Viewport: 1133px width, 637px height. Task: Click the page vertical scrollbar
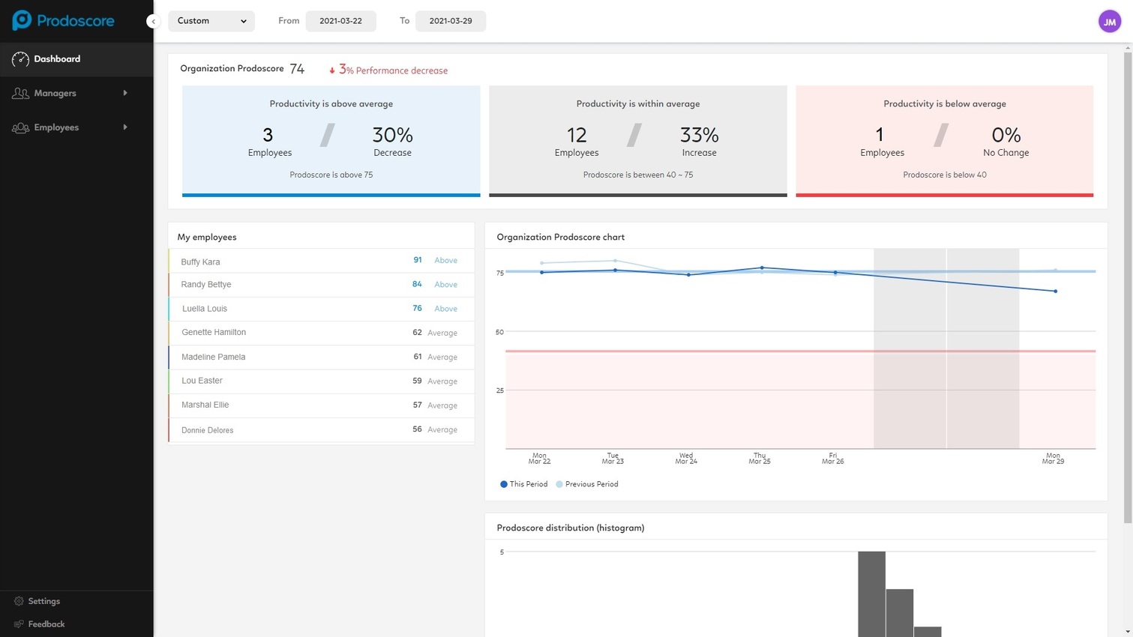(x=1127, y=285)
